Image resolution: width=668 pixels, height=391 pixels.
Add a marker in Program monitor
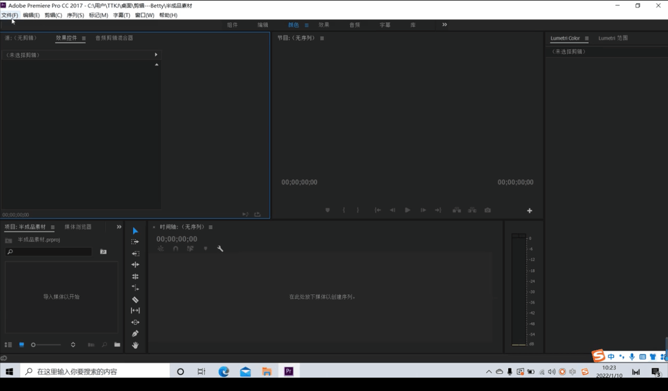328,210
